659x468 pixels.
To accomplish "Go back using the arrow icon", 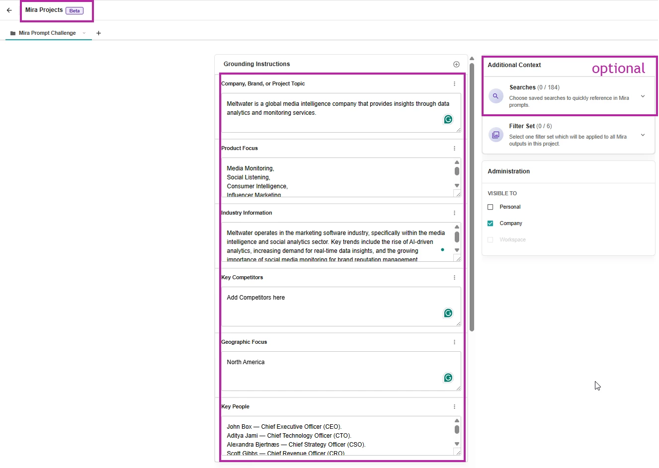I will (9, 10).
